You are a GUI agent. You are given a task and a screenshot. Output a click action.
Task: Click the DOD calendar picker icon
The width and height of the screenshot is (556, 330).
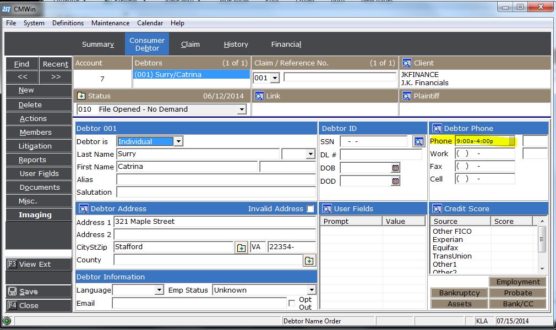click(395, 181)
